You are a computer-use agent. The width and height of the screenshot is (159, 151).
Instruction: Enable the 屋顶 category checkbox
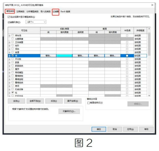13,69
